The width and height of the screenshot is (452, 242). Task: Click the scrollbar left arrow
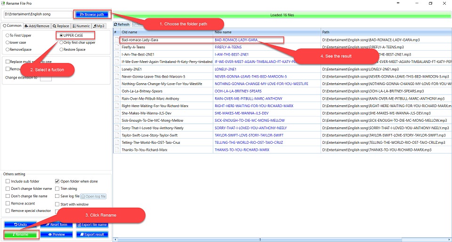tap(116, 239)
